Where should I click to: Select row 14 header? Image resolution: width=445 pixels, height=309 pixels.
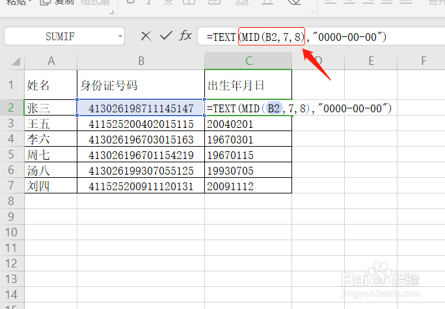[x=11, y=295]
